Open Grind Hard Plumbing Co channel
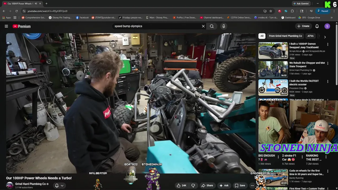This screenshot has width=338, height=190. tap(30, 184)
